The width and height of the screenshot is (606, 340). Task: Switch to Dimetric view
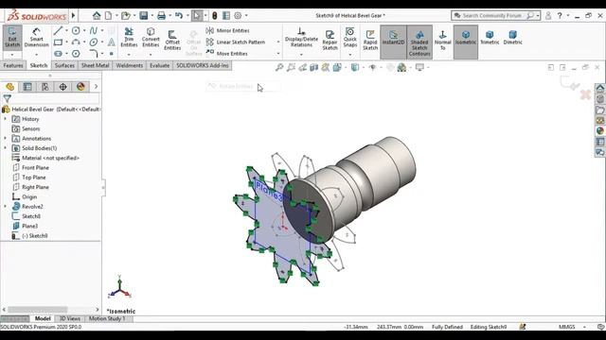(x=512, y=38)
